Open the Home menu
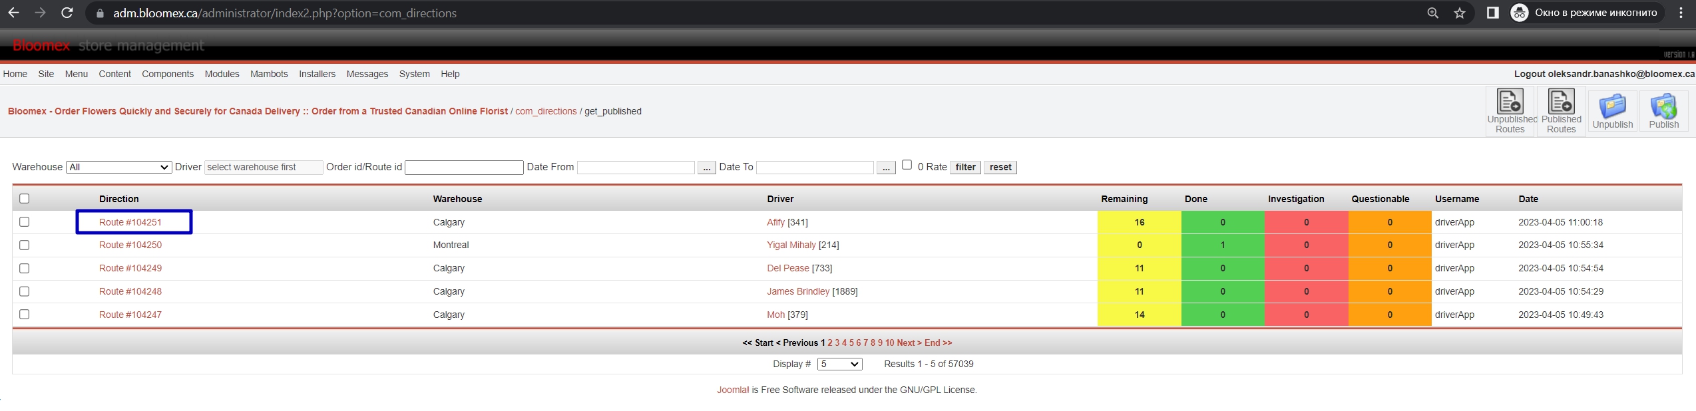The image size is (1696, 411). [15, 74]
